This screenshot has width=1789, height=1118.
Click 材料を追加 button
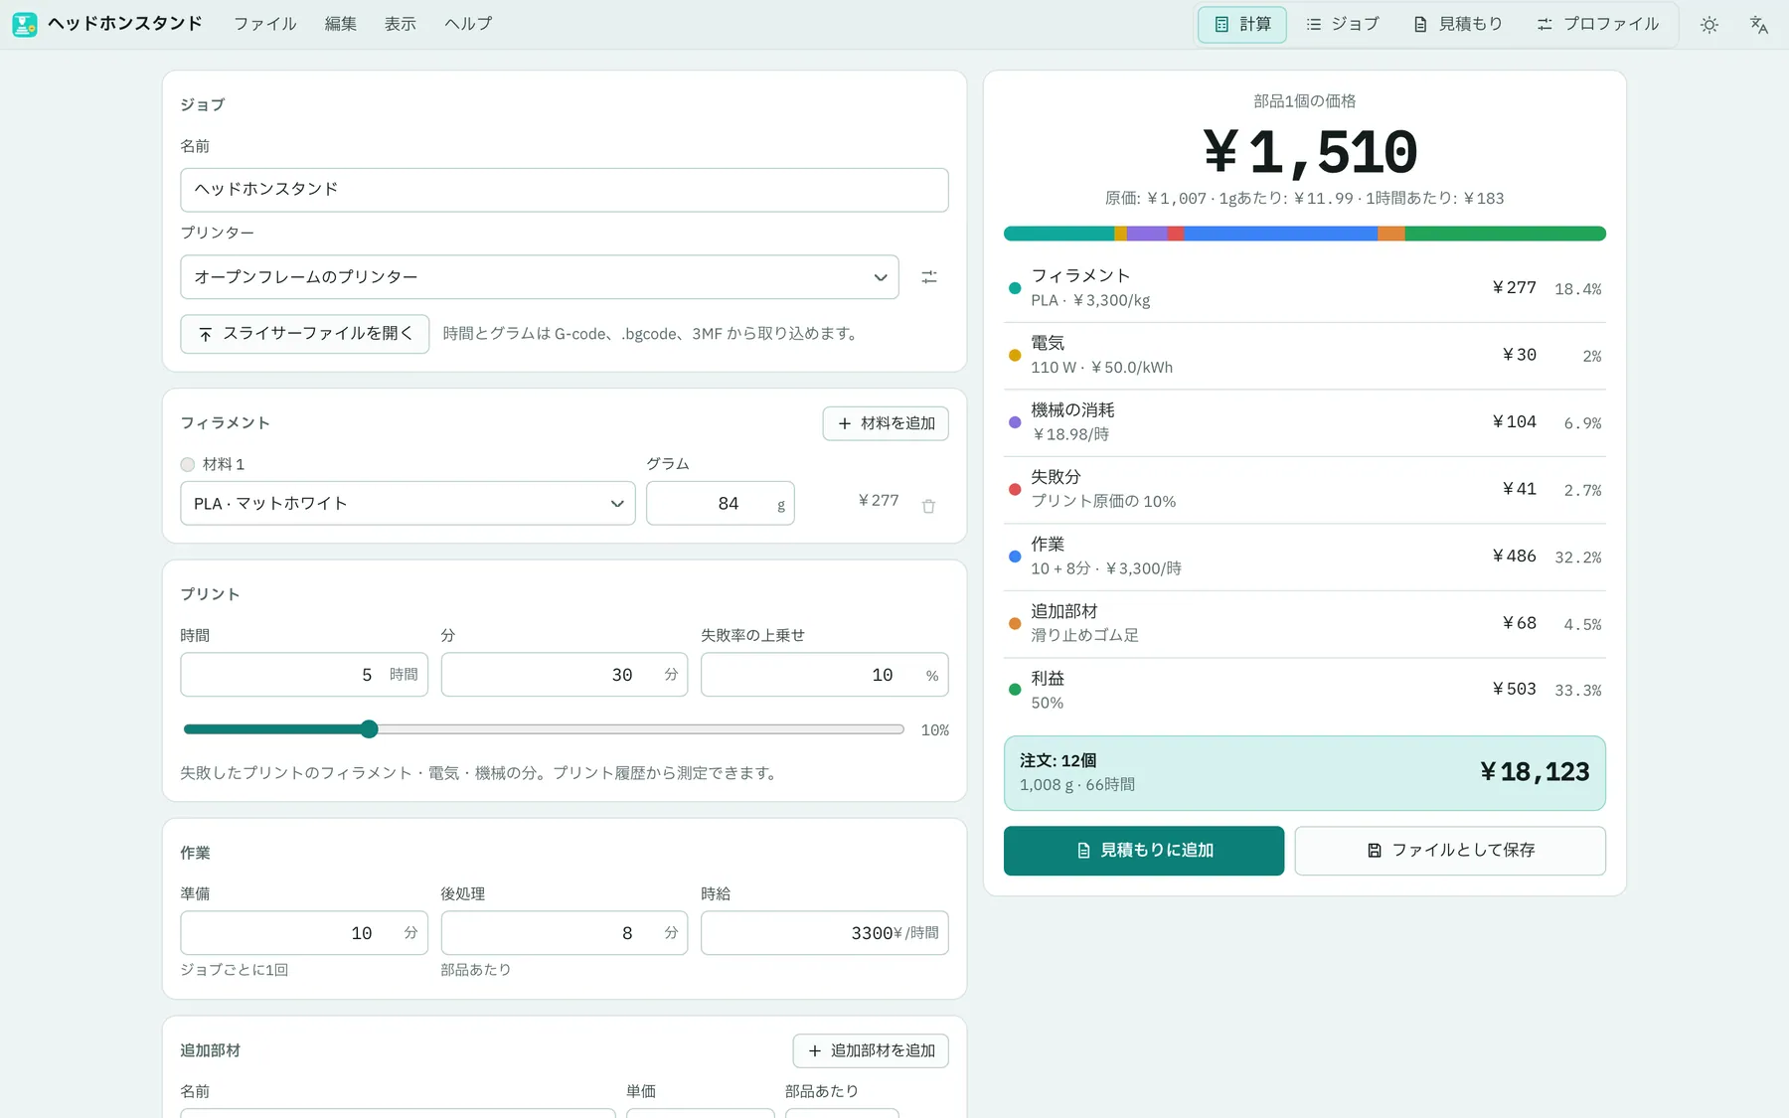(886, 423)
